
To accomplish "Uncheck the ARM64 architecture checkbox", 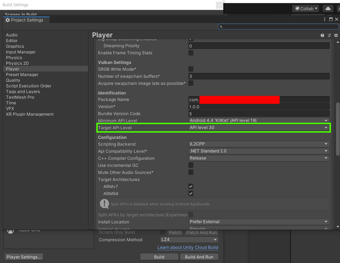I will click(x=191, y=193).
